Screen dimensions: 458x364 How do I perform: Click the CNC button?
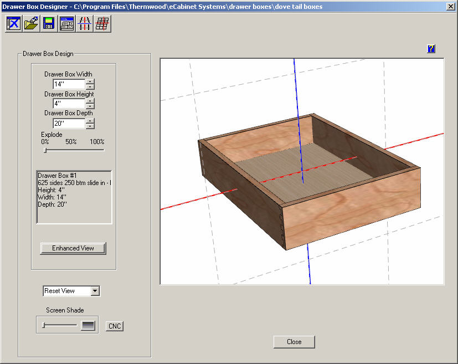pos(115,326)
